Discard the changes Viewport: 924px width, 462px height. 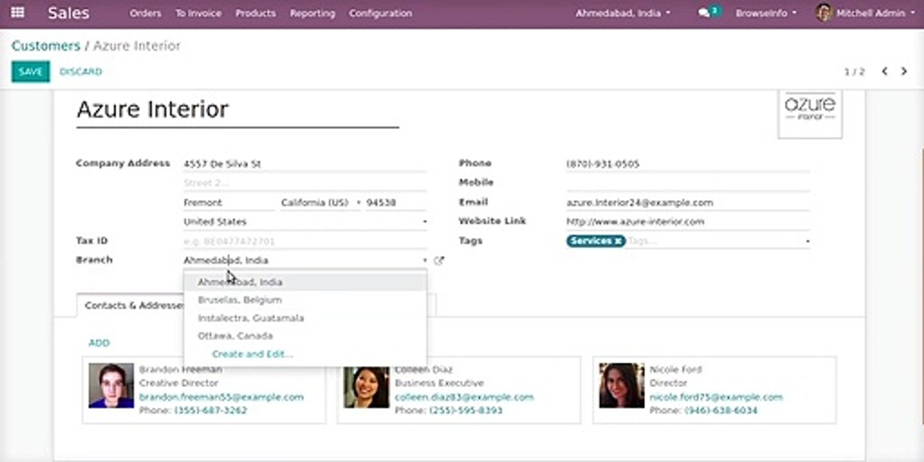tap(81, 71)
